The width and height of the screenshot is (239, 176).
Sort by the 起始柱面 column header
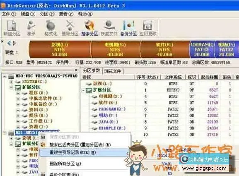pos(209,77)
